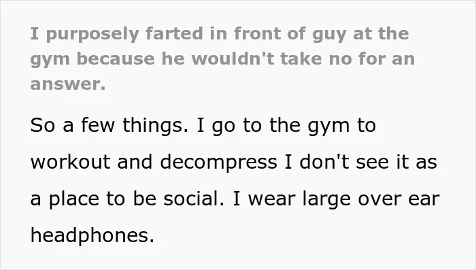This screenshot has width=476, height=270.
Task: Click the word "guy" in the title
Action: pos(329,35)
